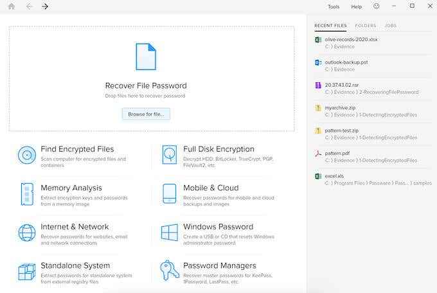Screen dimensions: 437x293
Task: Open the Password Managers keys icon
Action: click(x=170, y=270)
